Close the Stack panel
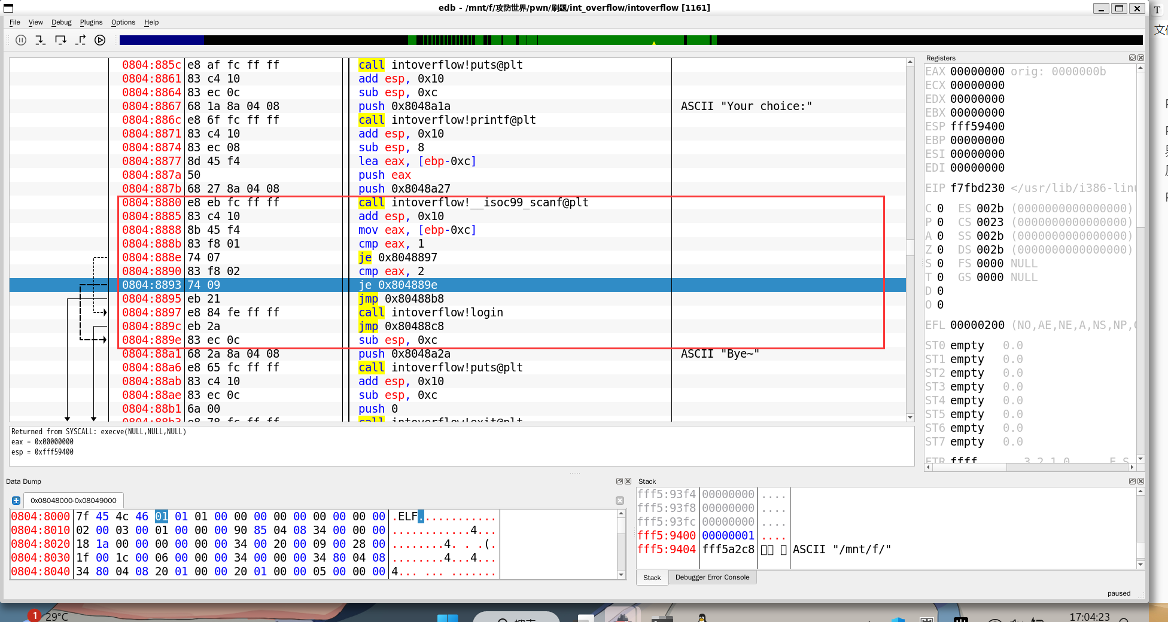Image resolution: width=1168 pixels, height=622 pixels. (1140, 481)
